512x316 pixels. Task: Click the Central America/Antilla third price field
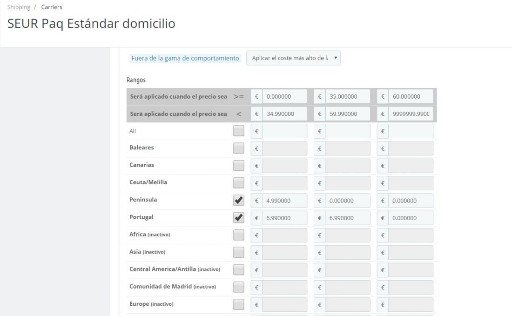tap(411, 269)
